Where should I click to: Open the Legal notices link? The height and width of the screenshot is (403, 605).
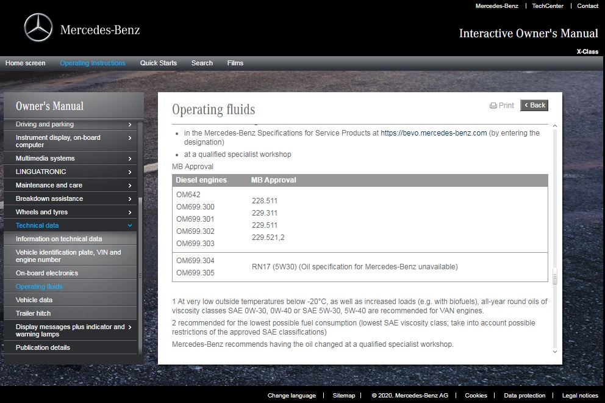pyautogui.click(x=580, y=395)
